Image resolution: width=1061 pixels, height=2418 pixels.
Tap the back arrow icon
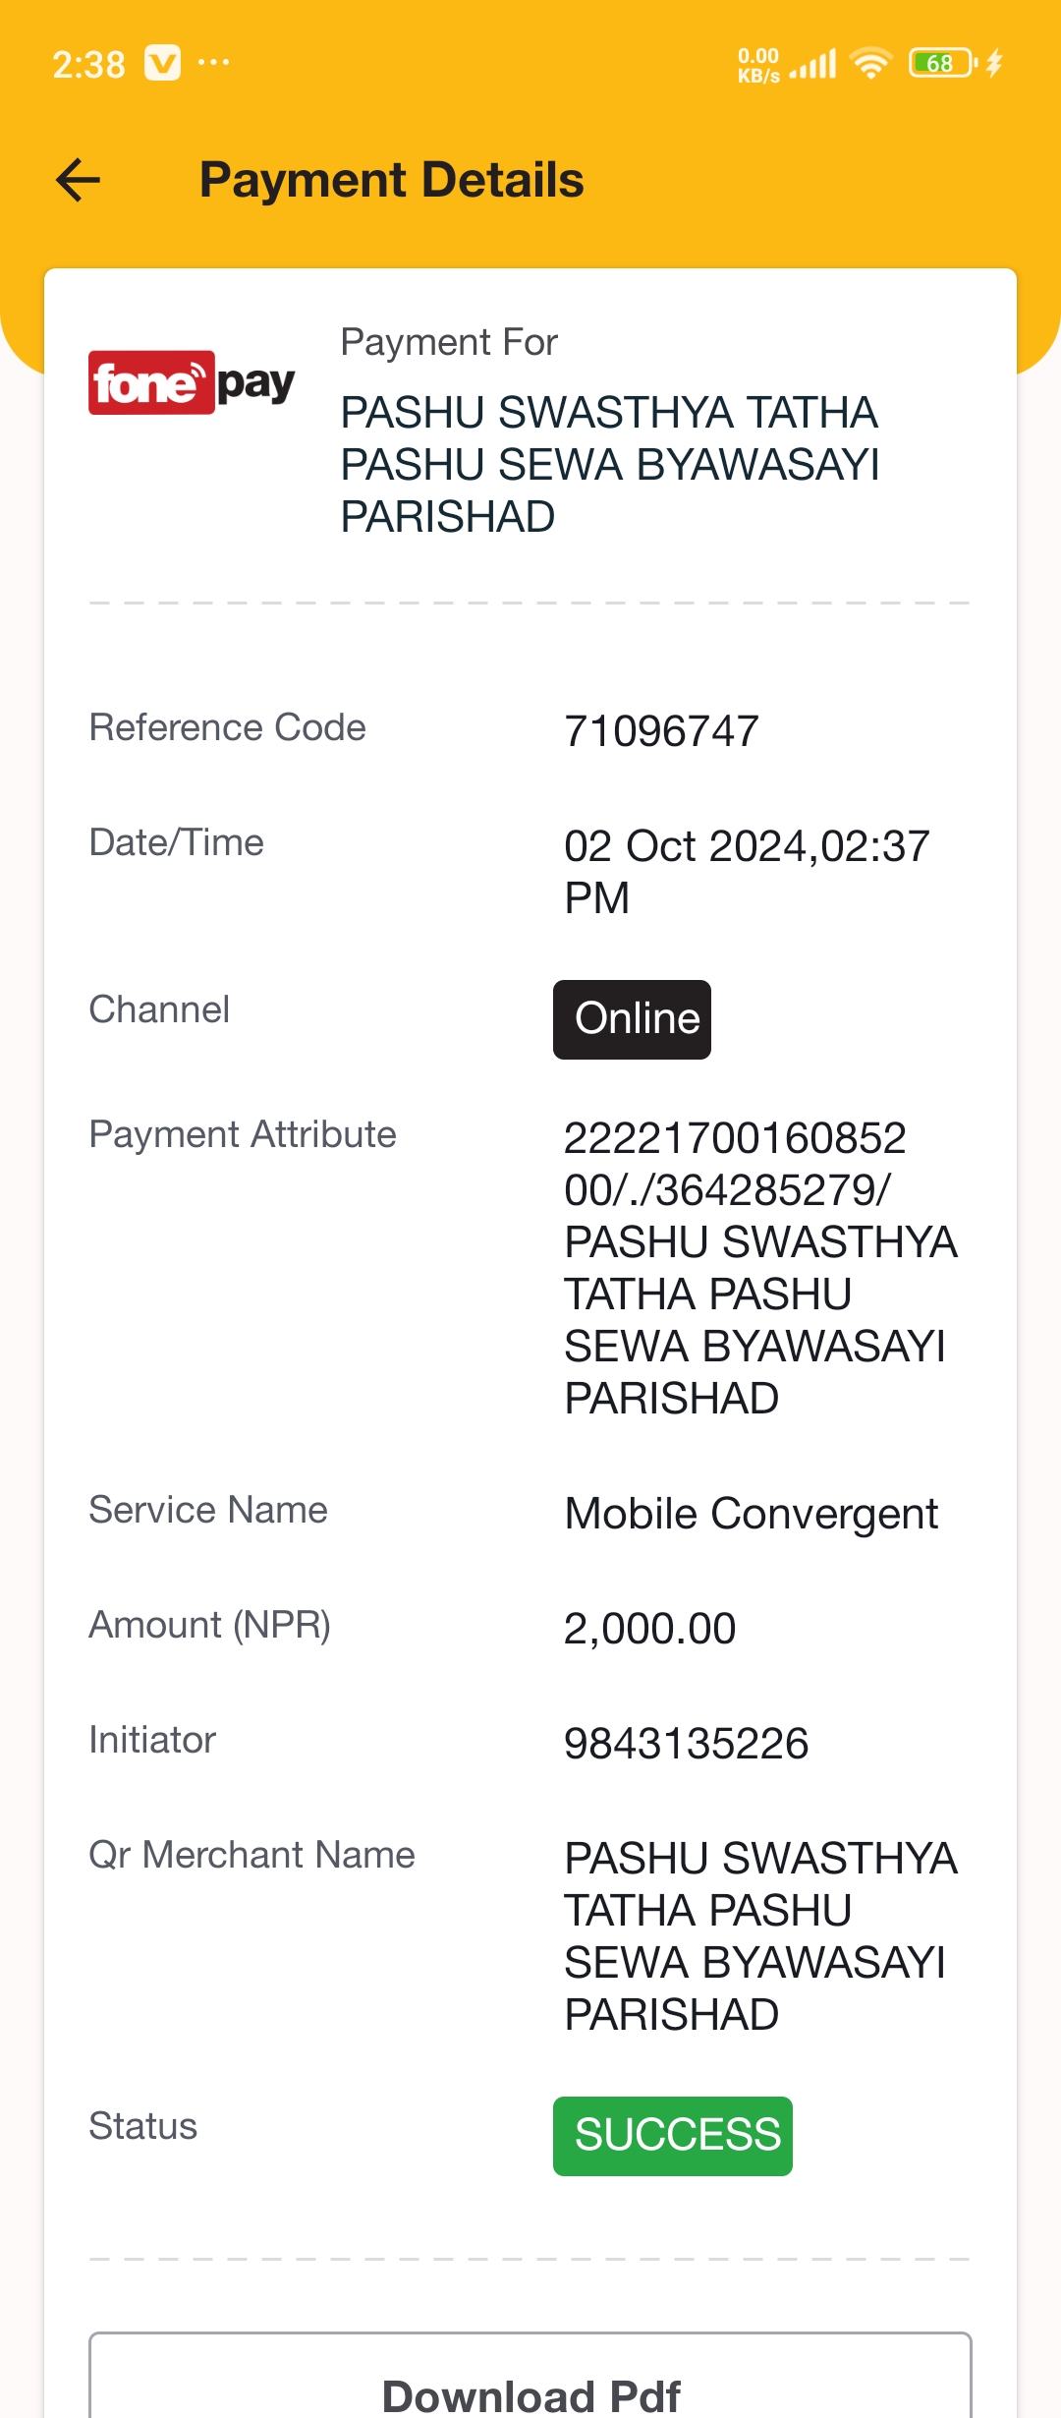[79, 180]
